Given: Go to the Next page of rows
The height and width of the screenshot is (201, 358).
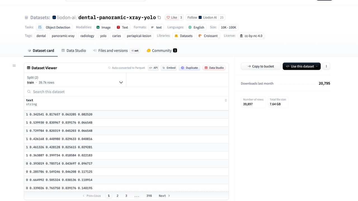Looking at the screenshot, I should (x=164, y=196).
